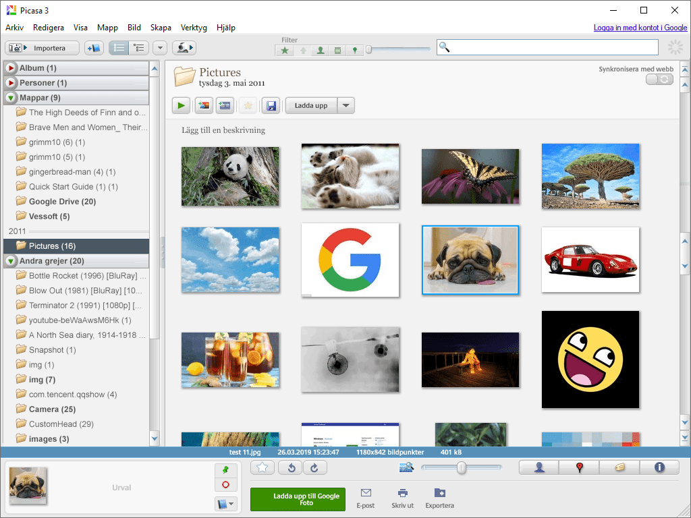Screen dimensions: 691x518
Task: Switch to flat folder list view
Action: coord(119,48)
